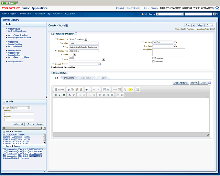Toggle Italic formatting

60,95
